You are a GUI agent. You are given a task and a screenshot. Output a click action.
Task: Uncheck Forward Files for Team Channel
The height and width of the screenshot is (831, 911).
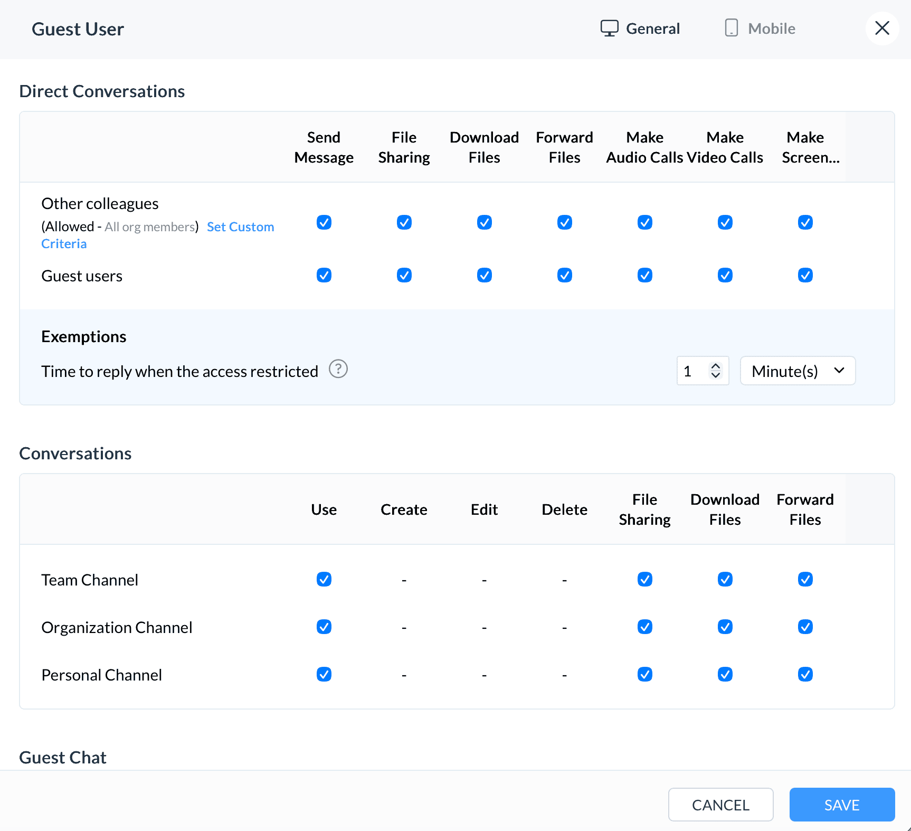pyautogui.click(x=805, y=579)
